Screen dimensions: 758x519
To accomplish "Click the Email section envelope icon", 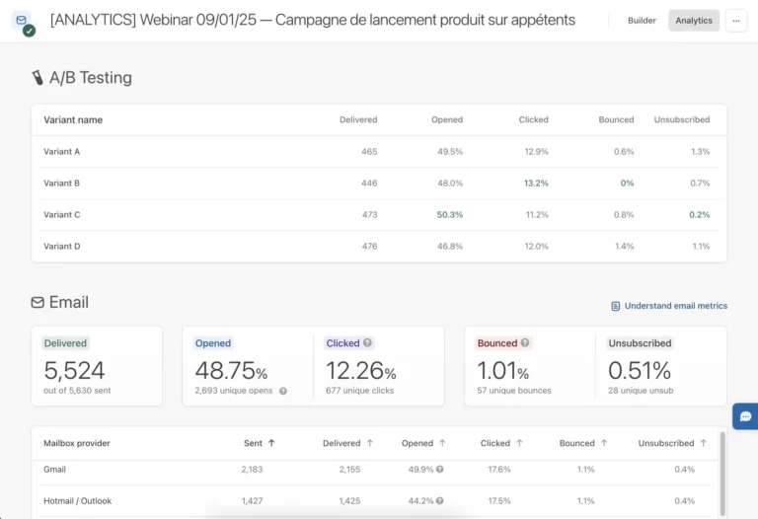I will click(38, 303).
